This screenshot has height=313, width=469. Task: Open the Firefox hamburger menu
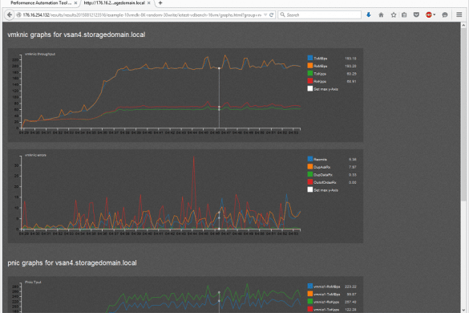pos(459,14)
